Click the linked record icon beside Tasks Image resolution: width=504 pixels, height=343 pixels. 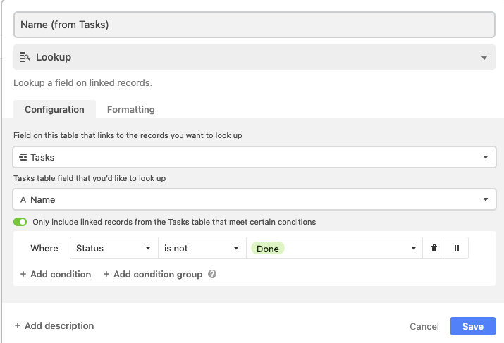23,157
